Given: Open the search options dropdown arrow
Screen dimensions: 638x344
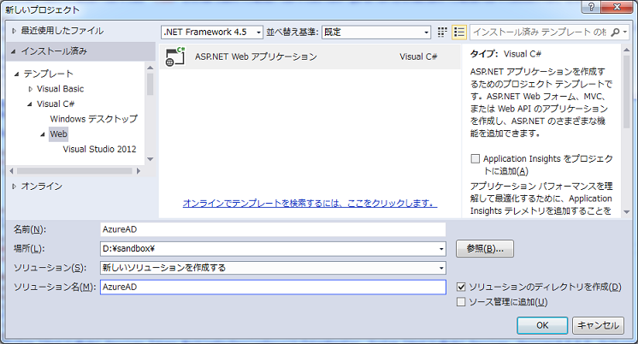Looking at the screenshot, I should (624, 32).
